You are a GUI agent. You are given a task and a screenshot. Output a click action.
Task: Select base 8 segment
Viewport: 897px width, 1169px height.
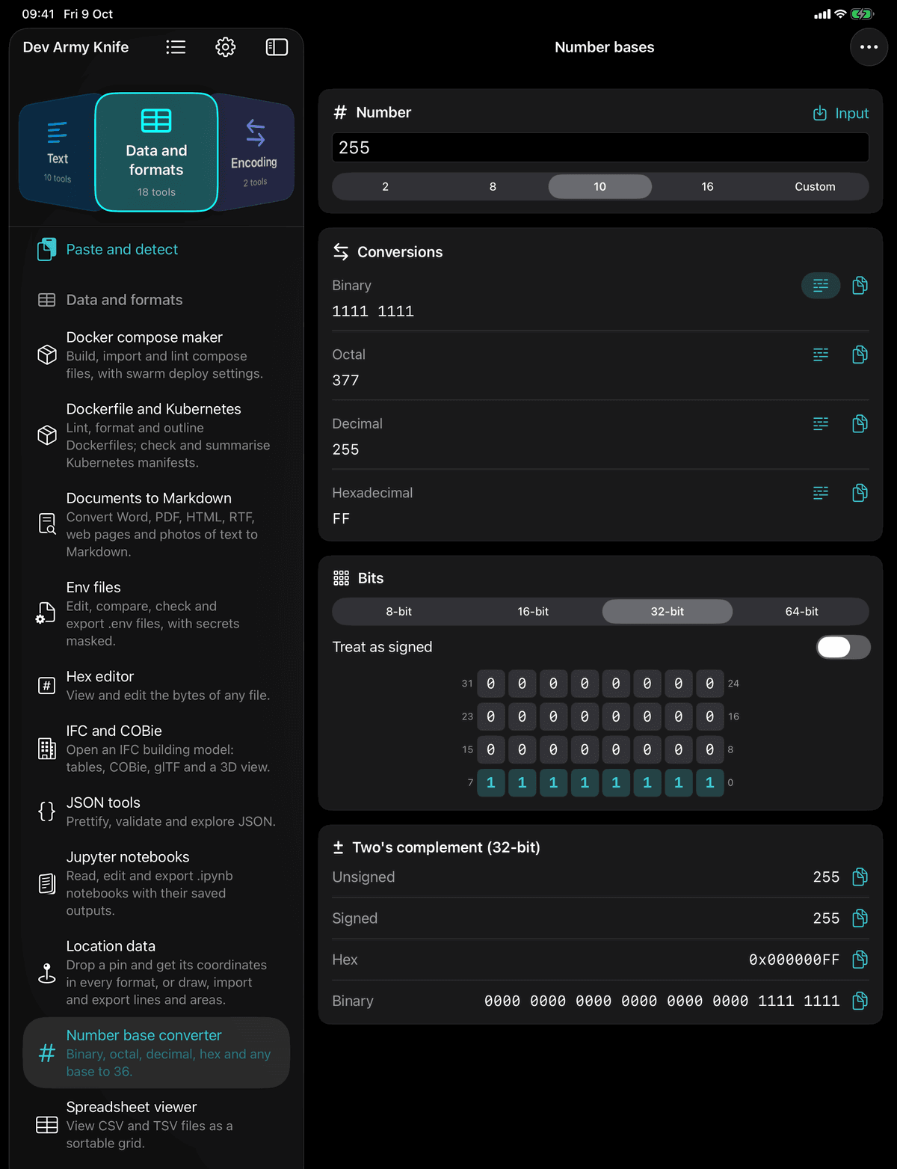point(493,186)
